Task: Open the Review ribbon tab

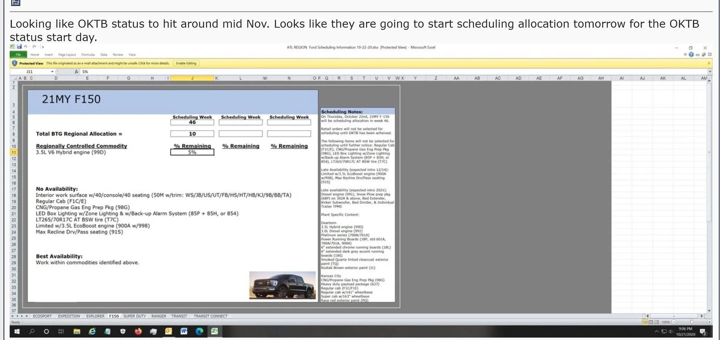Action: coord(118,55)
